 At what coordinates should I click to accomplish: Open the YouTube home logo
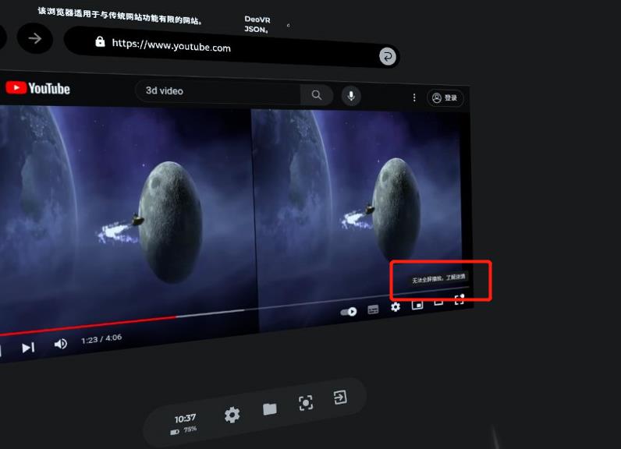pos(38,88)
